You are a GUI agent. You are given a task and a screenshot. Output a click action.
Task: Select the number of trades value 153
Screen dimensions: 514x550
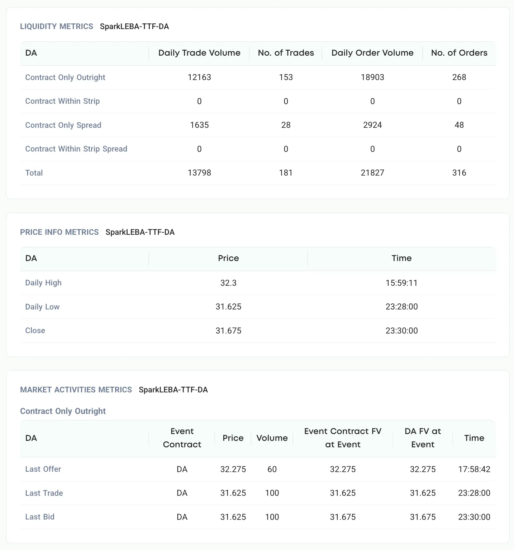(x=286, y=77)
